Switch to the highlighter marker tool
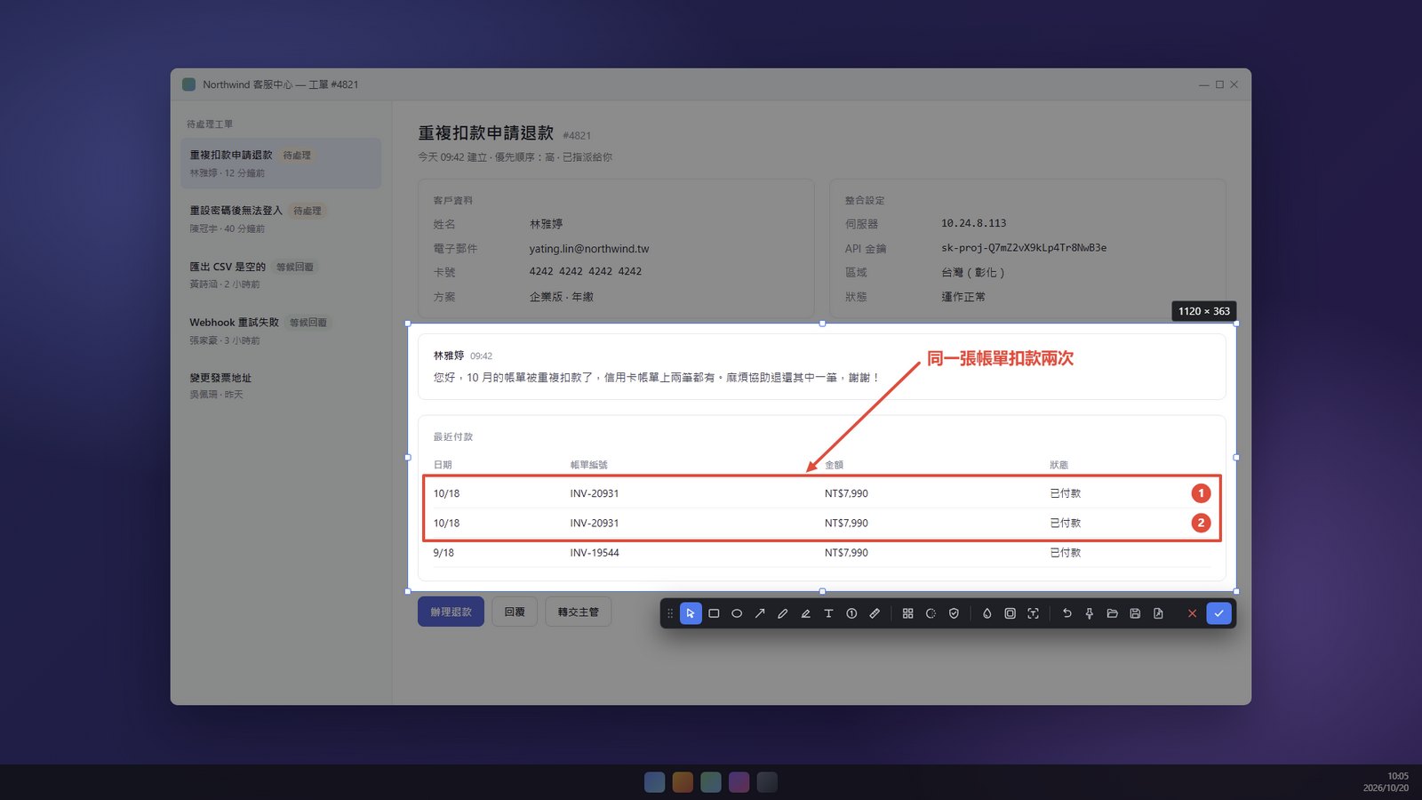 click(x=806, y=613)
